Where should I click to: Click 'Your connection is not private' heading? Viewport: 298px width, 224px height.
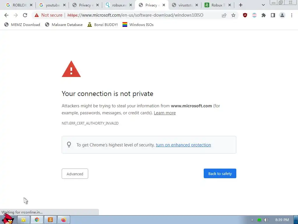(107, 94)
